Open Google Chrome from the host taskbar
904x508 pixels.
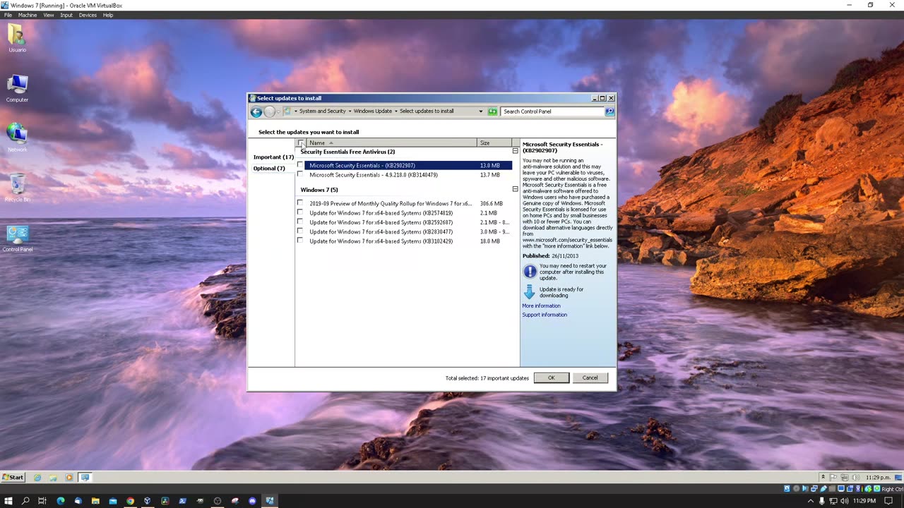click(x=130, y=501)
